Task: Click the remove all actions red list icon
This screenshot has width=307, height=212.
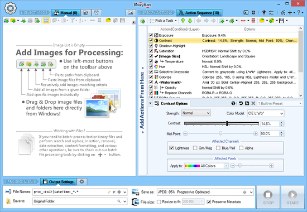Action: click(253, 21)
